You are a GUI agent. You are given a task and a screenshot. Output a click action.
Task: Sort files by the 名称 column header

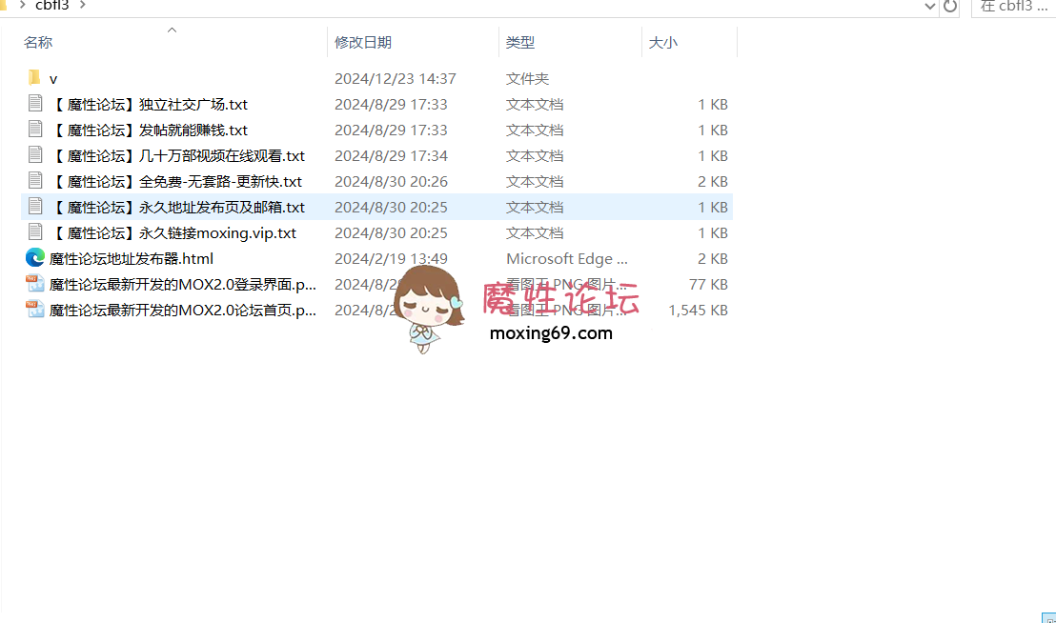click(x=38, y=43)
